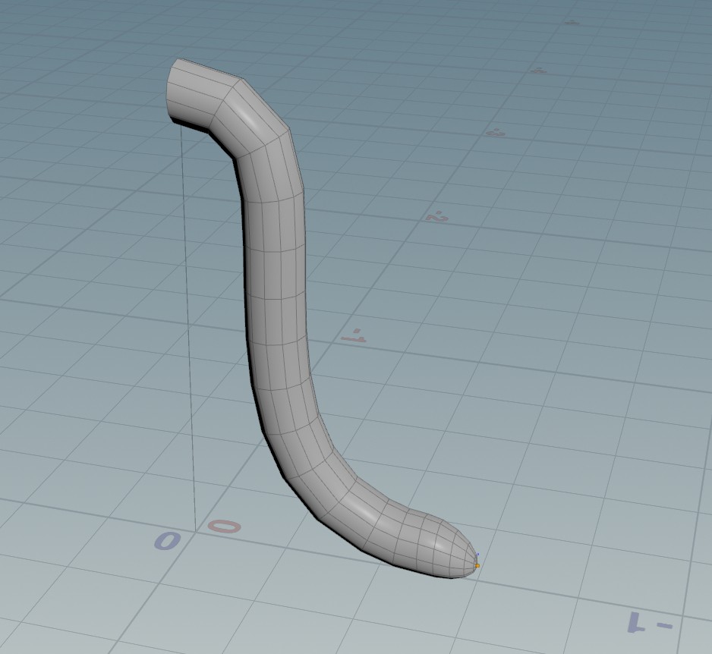This screenshot has height=654, width=712.
Task: Click the red 0 grid label
Action: (224, 526)
